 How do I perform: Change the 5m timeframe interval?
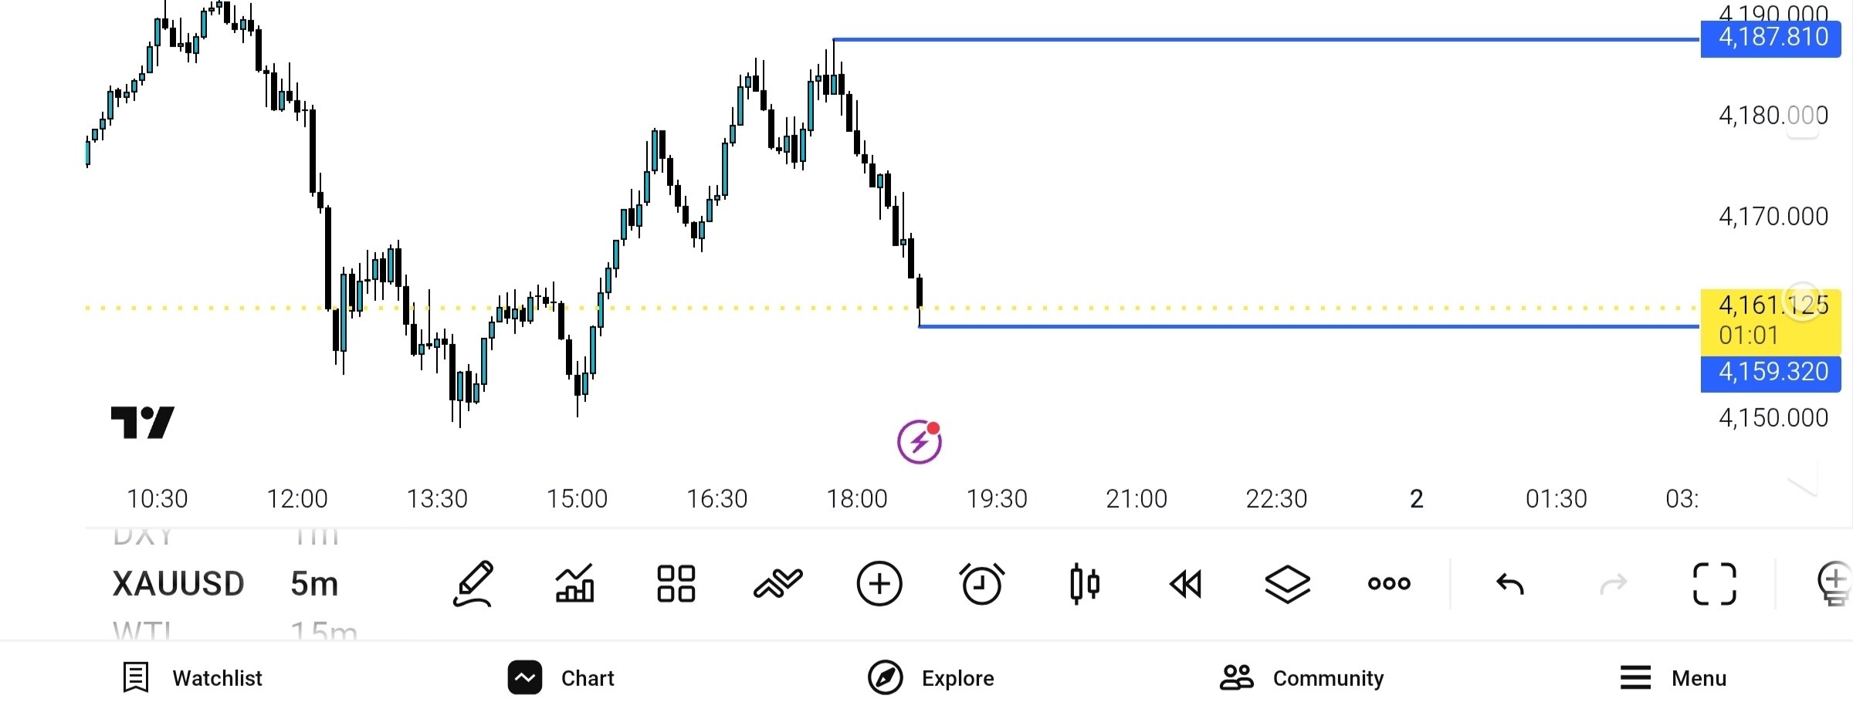[314, 584]
